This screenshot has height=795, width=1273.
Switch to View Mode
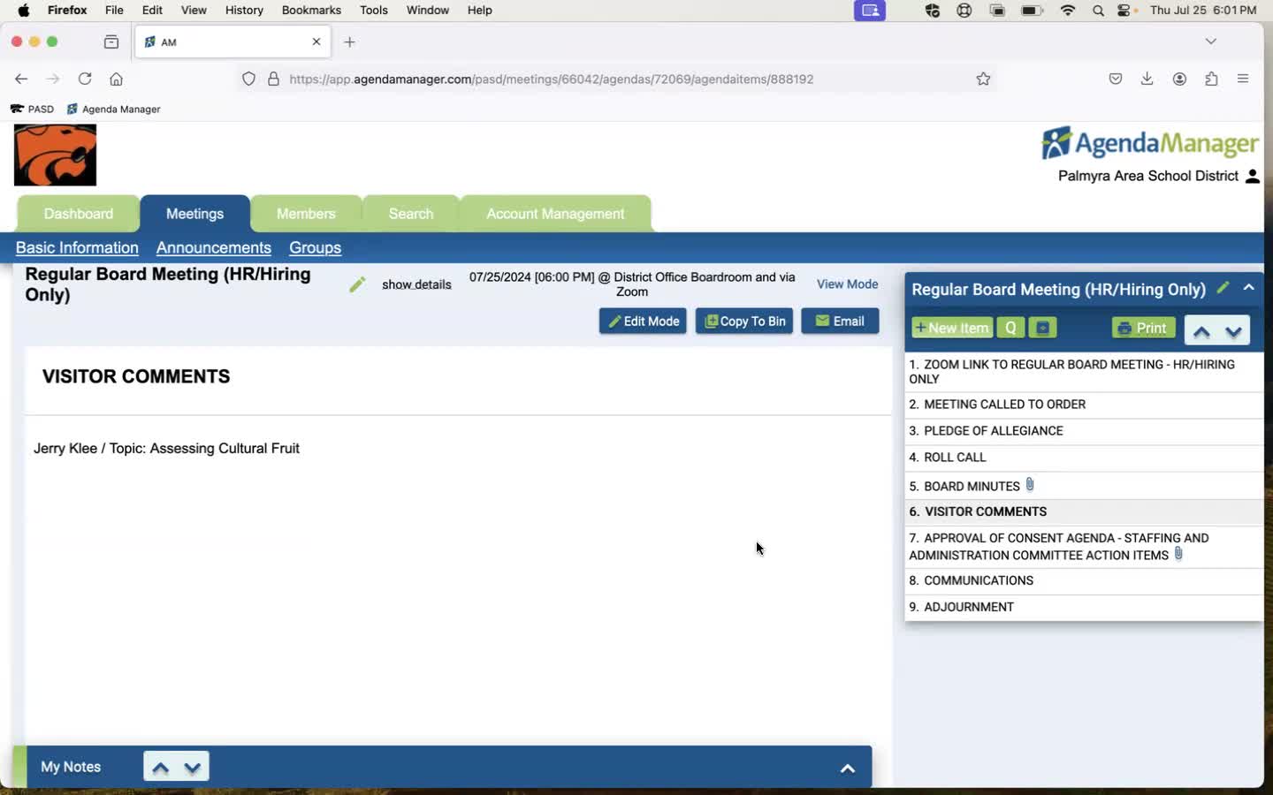(847, 284)
